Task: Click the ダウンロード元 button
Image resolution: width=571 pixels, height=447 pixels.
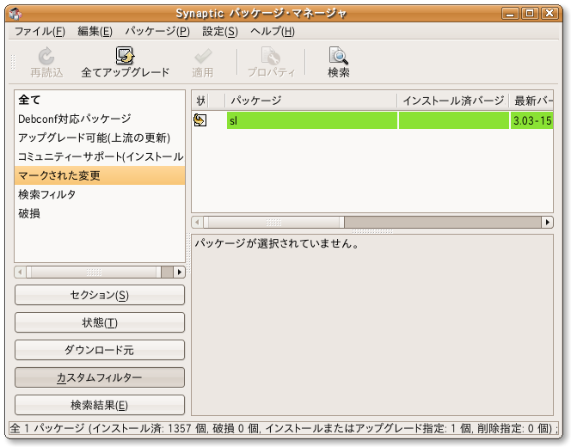Action: coord(100,350)
